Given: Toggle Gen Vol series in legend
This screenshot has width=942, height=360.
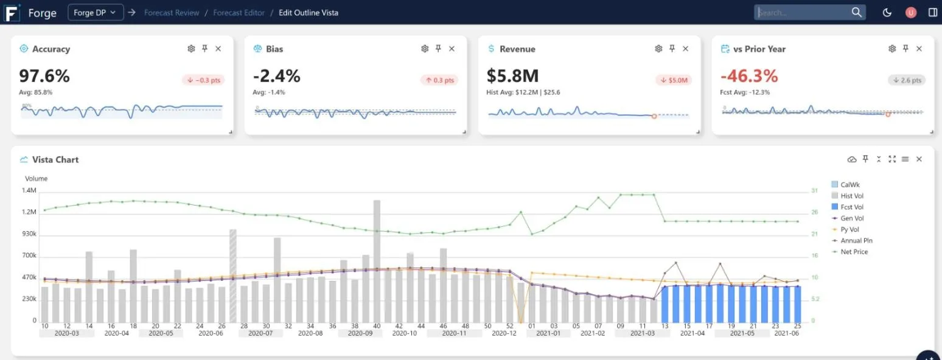Looking at the screenshot, I should click(x=847, y=218).
